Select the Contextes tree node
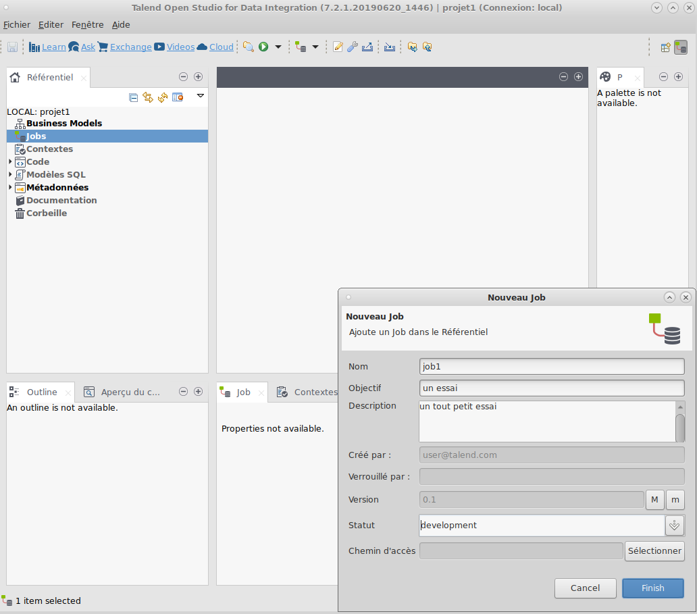Viewport: 697px width, 614px height. (49, 149)
